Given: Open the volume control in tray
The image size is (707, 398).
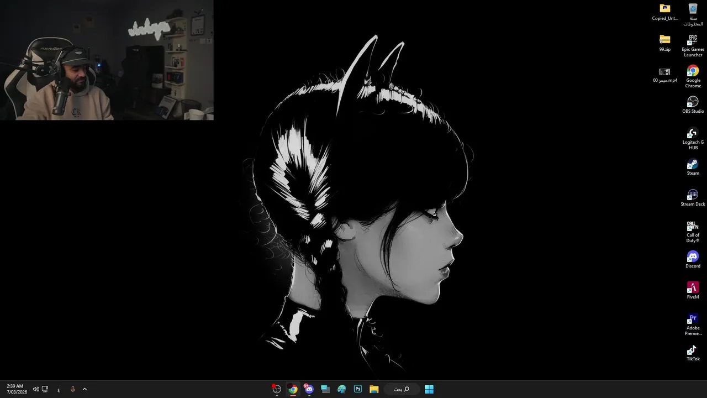Looking at the screenshot, I should (36, 389).
